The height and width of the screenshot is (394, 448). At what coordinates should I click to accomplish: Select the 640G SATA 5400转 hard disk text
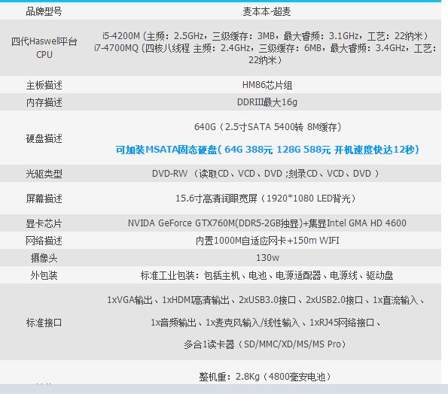click(268, 126)
